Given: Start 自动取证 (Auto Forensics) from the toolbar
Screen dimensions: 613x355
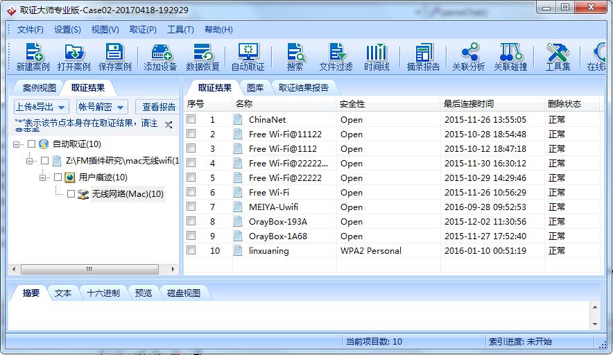Looking at the screenshot, I should coord(248,57).
